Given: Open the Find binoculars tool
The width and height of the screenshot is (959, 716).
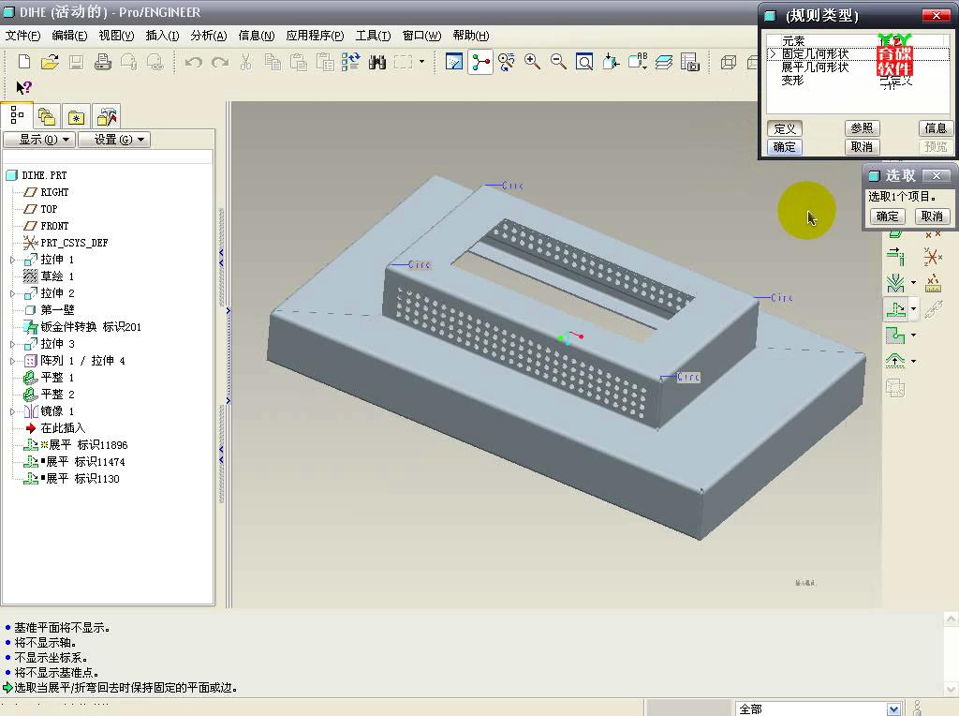Looking at the screenshot, I should 376,62.
